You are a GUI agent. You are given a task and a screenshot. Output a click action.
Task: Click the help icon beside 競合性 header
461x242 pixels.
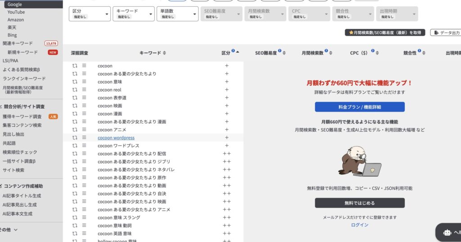click(419, 50)
